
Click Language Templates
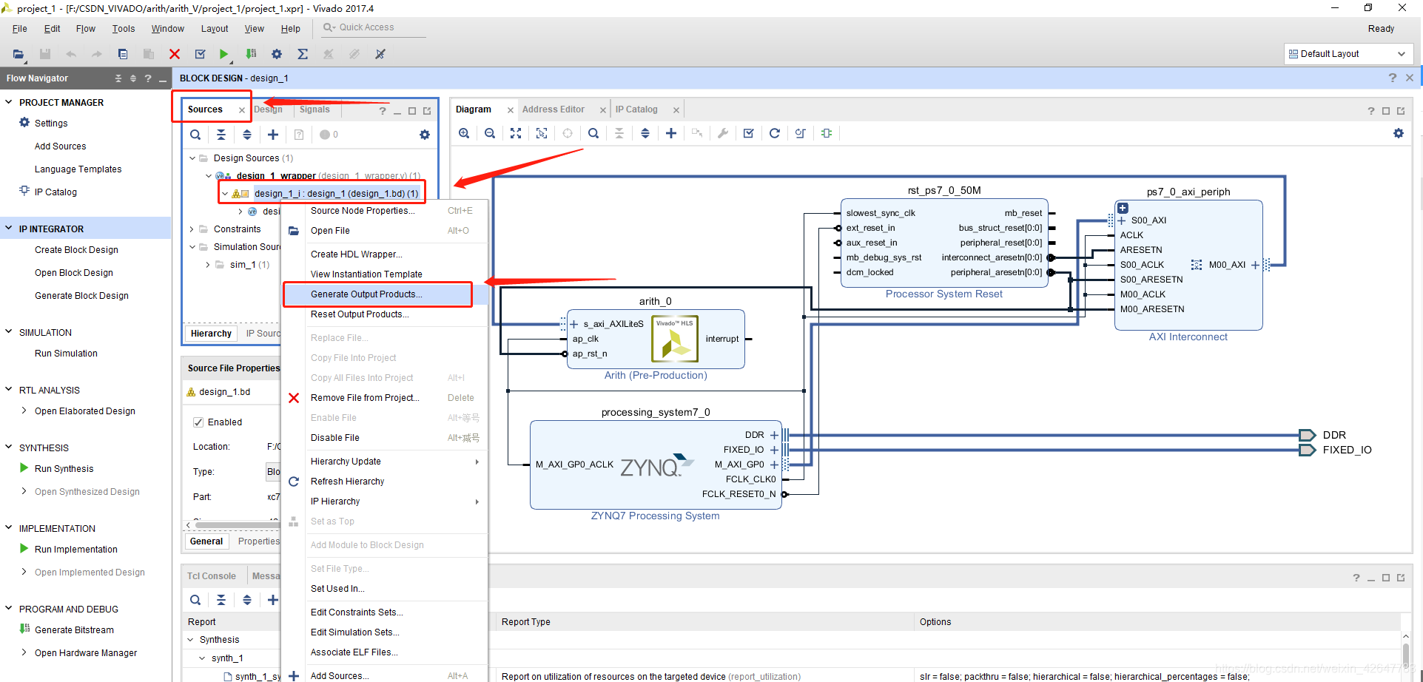click(x=78, y=169)
